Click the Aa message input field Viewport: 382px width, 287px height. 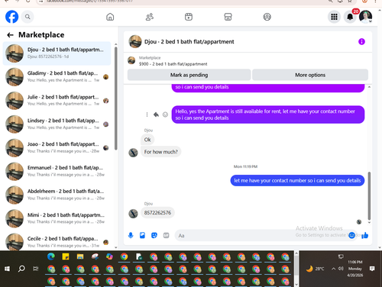pos(260,236)
